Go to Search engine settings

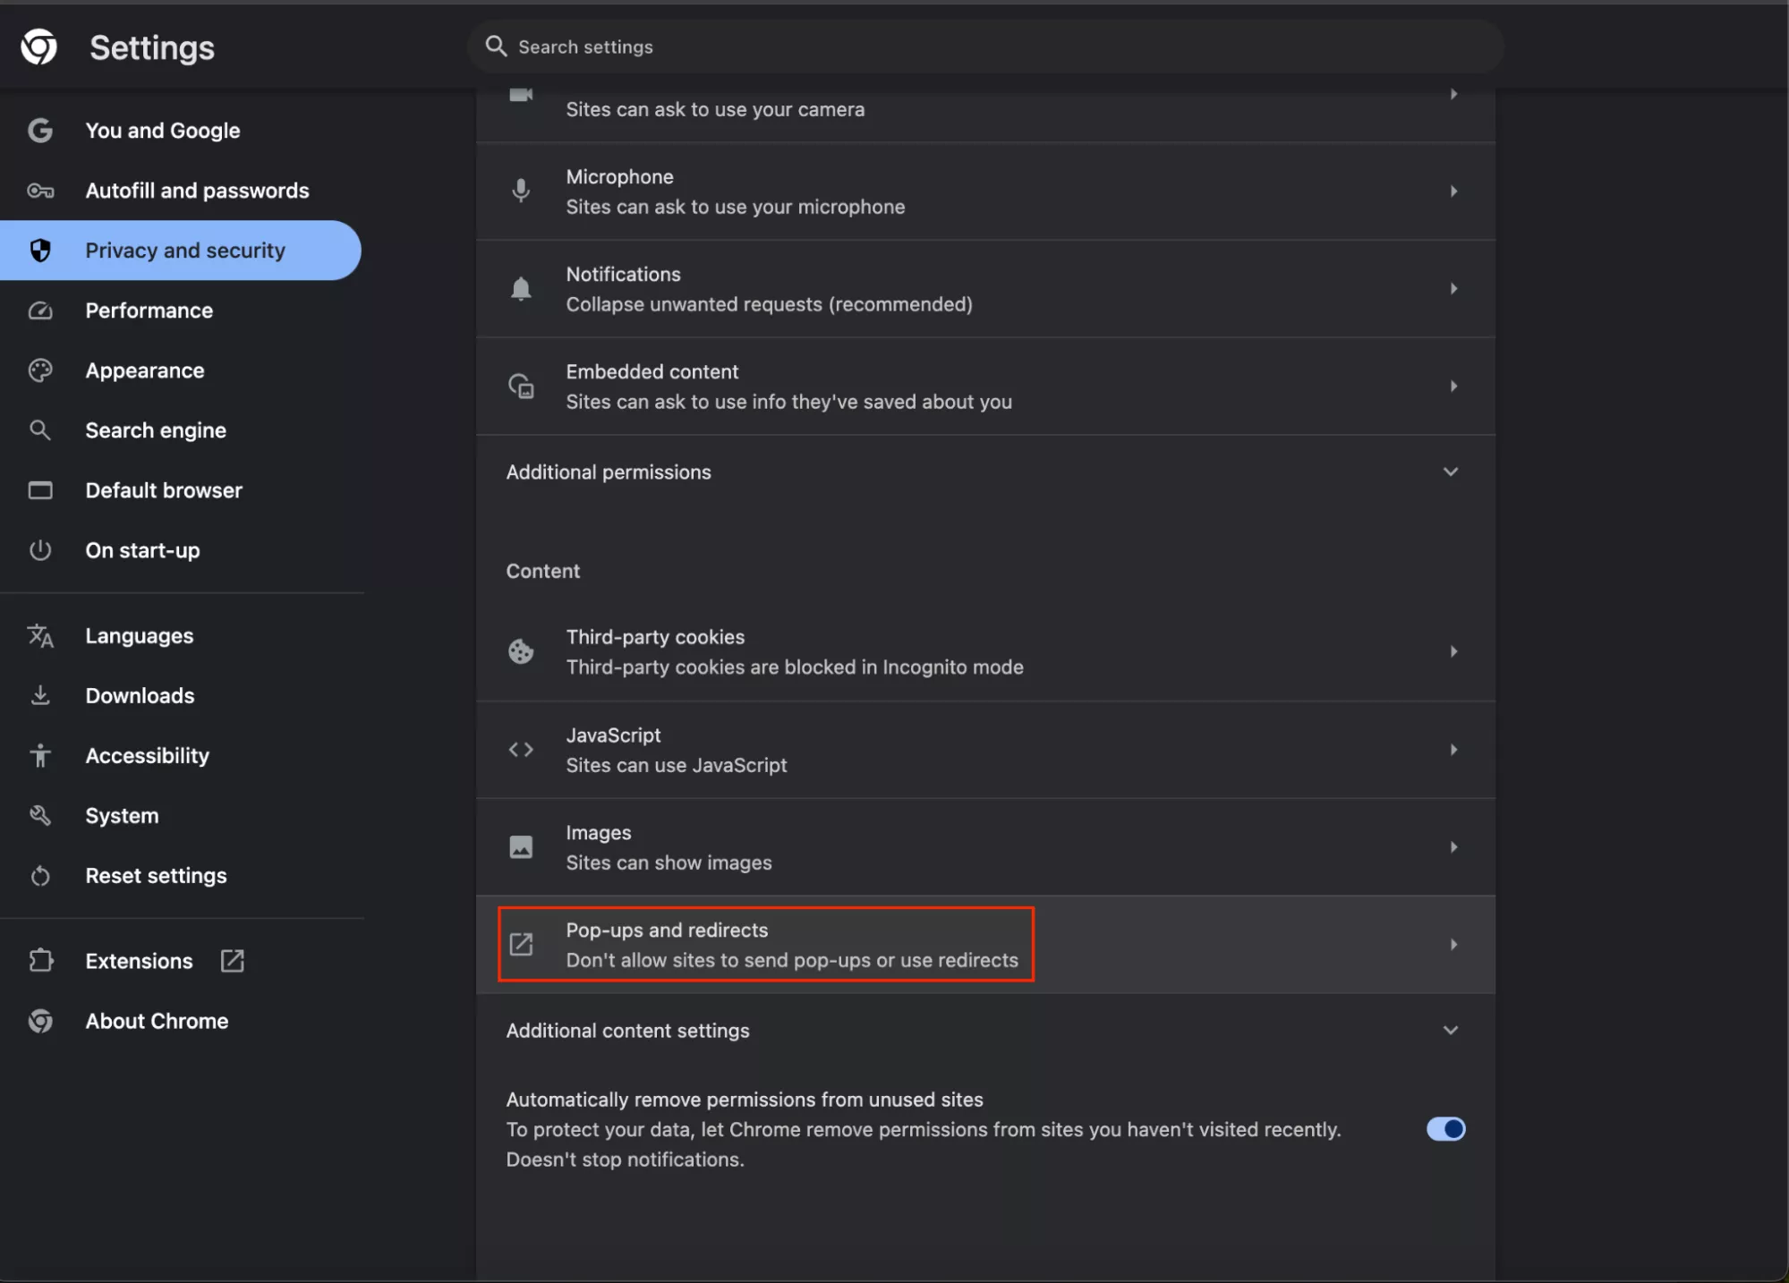[x=156, y=430]
